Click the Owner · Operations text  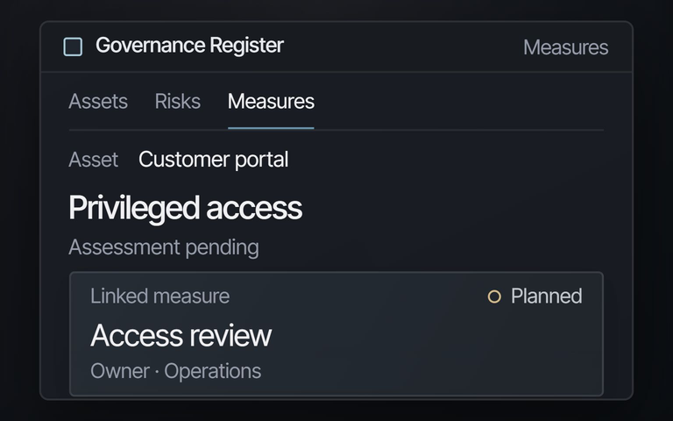click(x=175, y=371)
